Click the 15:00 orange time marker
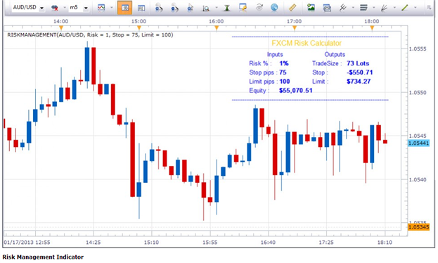 (x=139, y=27)
